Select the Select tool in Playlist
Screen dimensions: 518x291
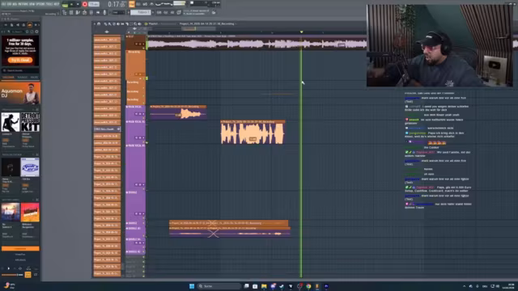point(131,23)
